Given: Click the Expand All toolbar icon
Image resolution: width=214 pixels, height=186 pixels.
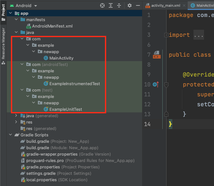Looking at the screenshot, I should pyautogui.click(x=111, y=5).
